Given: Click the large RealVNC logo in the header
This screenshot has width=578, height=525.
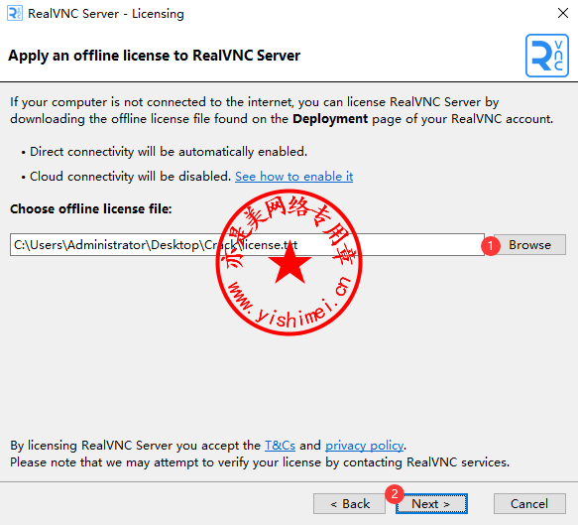Looking at the screenshot, I should pos(547,56).
